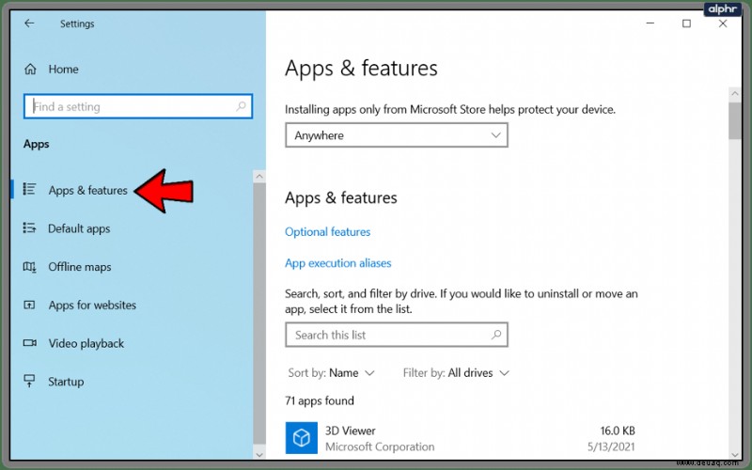This screenshot has width=752, height=470.
Task: Click main pane scrollbar down arrow
Action: (735, 455)
